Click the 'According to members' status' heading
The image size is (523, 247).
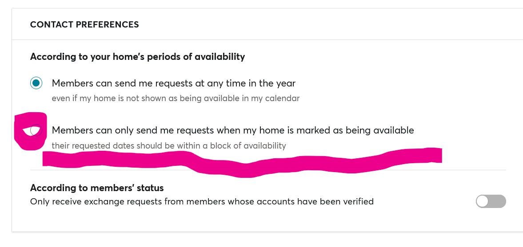click(97, 188)
